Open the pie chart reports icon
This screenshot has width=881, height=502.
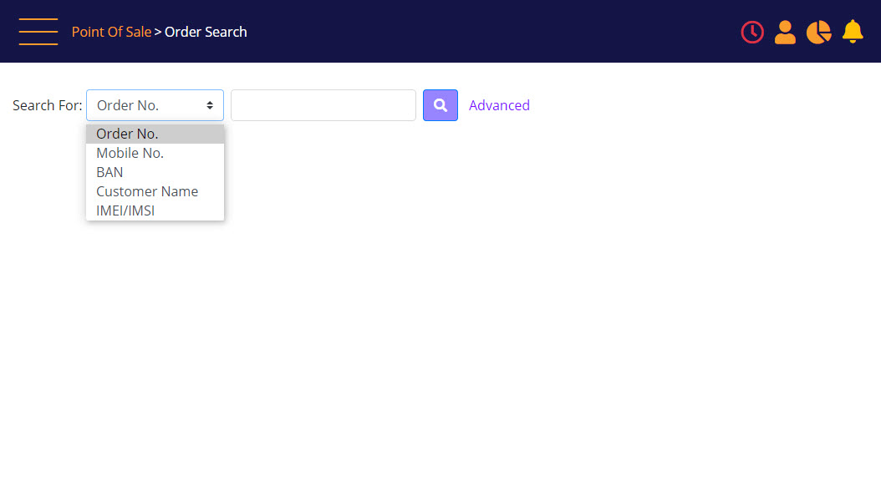818,32
